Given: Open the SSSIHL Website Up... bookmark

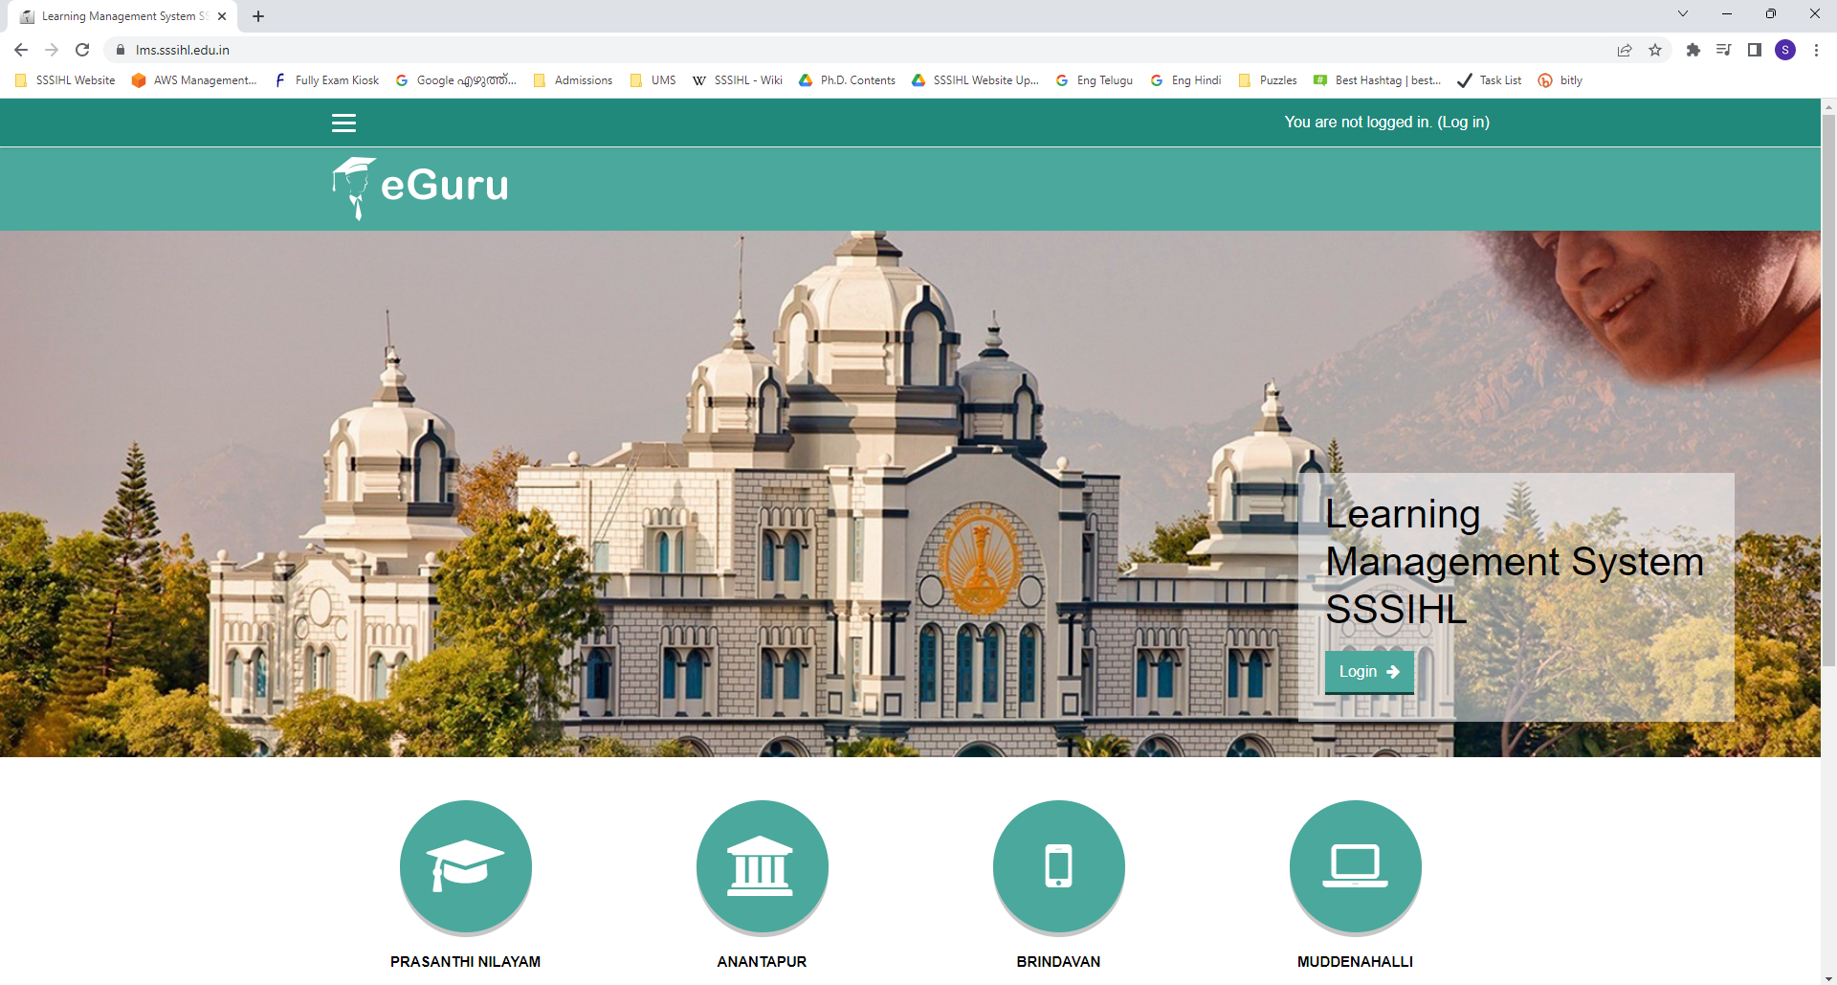Looking at the screenshot, I should tap(976, 80).
